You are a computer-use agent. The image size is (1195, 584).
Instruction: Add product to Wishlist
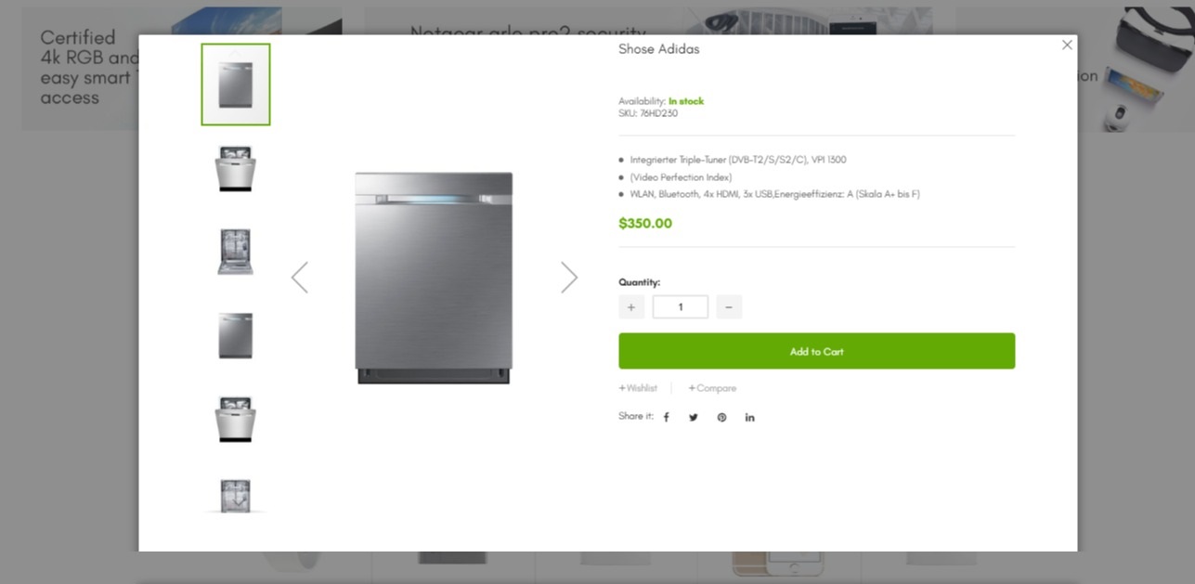[x=638, y=388]
